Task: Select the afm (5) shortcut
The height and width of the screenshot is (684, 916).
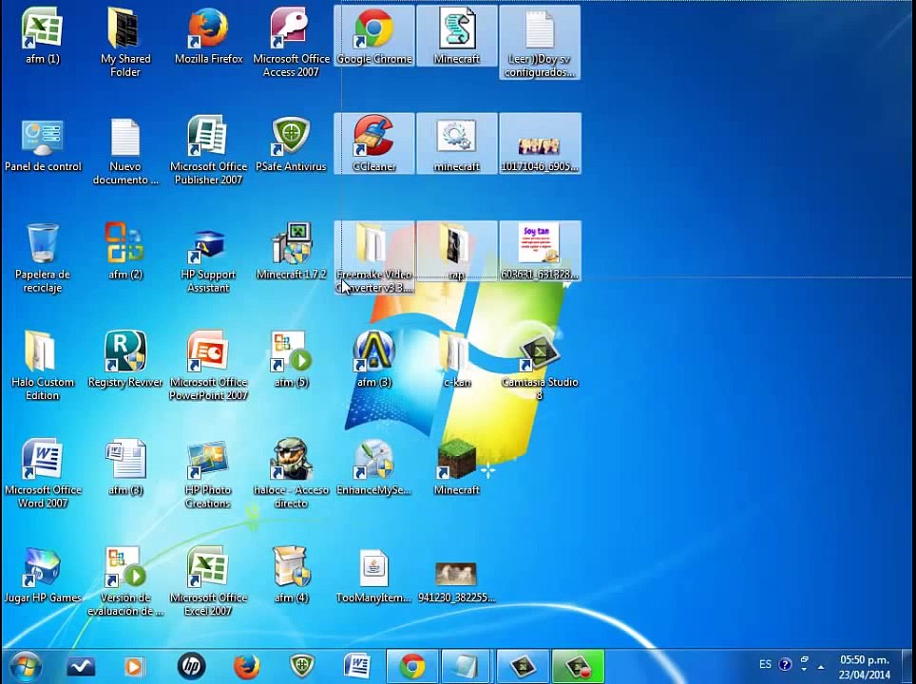Action: pyautogui.click(x=291, y=359)
